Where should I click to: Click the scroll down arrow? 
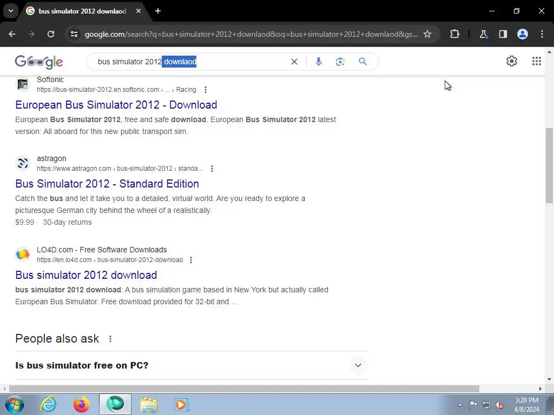point(549,379)
